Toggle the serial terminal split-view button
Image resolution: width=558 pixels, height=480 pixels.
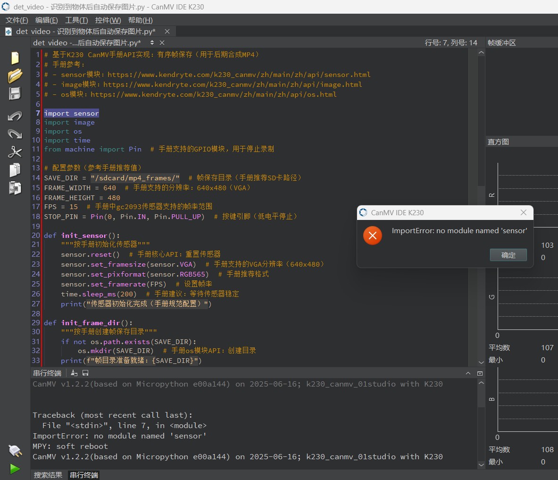480,373
